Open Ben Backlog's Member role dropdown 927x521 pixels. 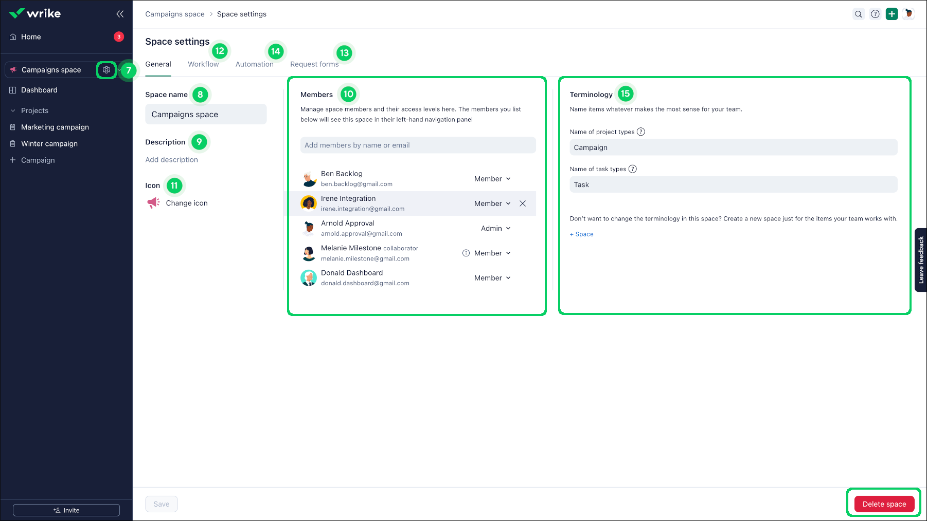click(492, 179)
